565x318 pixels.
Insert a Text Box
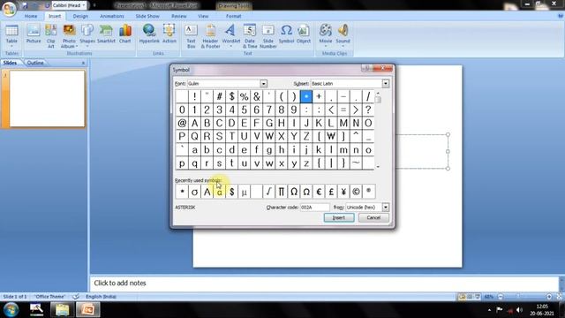point(191,36)
